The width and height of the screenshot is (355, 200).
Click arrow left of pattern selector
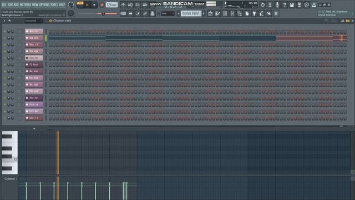(x=179, y=13)
